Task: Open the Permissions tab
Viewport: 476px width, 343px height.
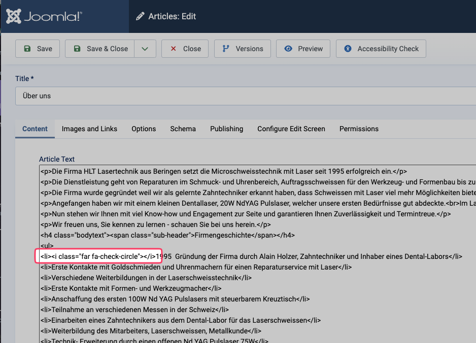Action: (359, 129)
